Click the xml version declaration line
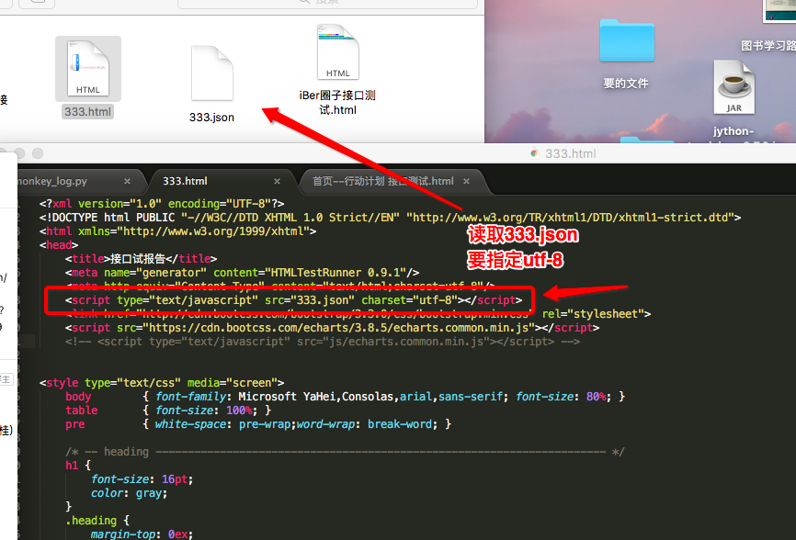The width and height of the screenshot is (796, 540). 162,204
